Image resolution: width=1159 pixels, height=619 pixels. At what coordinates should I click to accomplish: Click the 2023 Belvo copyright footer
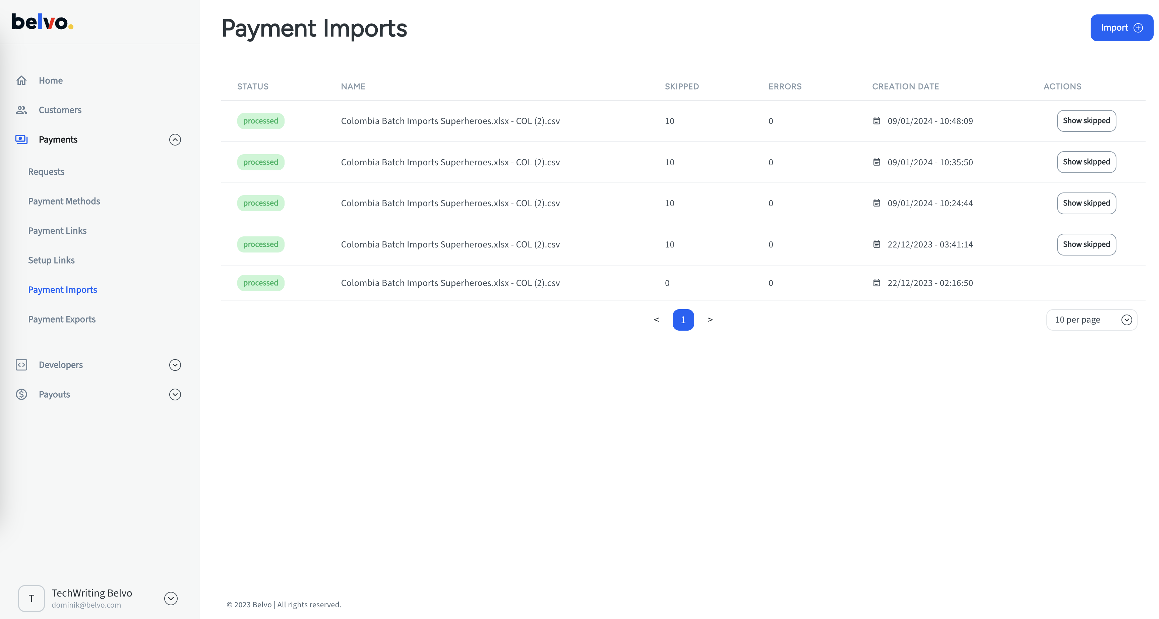coord(284,605)
